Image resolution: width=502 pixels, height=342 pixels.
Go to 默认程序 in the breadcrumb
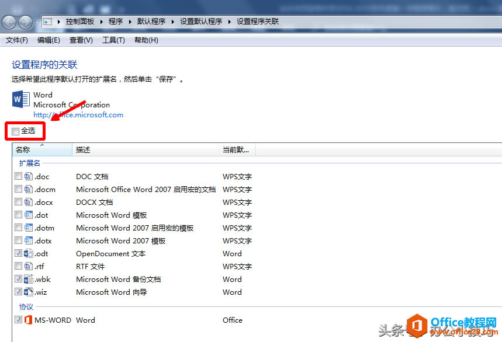(151, 22)
